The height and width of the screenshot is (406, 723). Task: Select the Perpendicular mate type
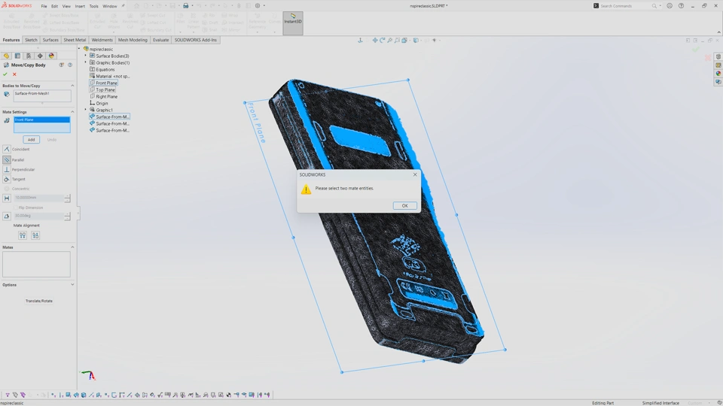point(7,169)
